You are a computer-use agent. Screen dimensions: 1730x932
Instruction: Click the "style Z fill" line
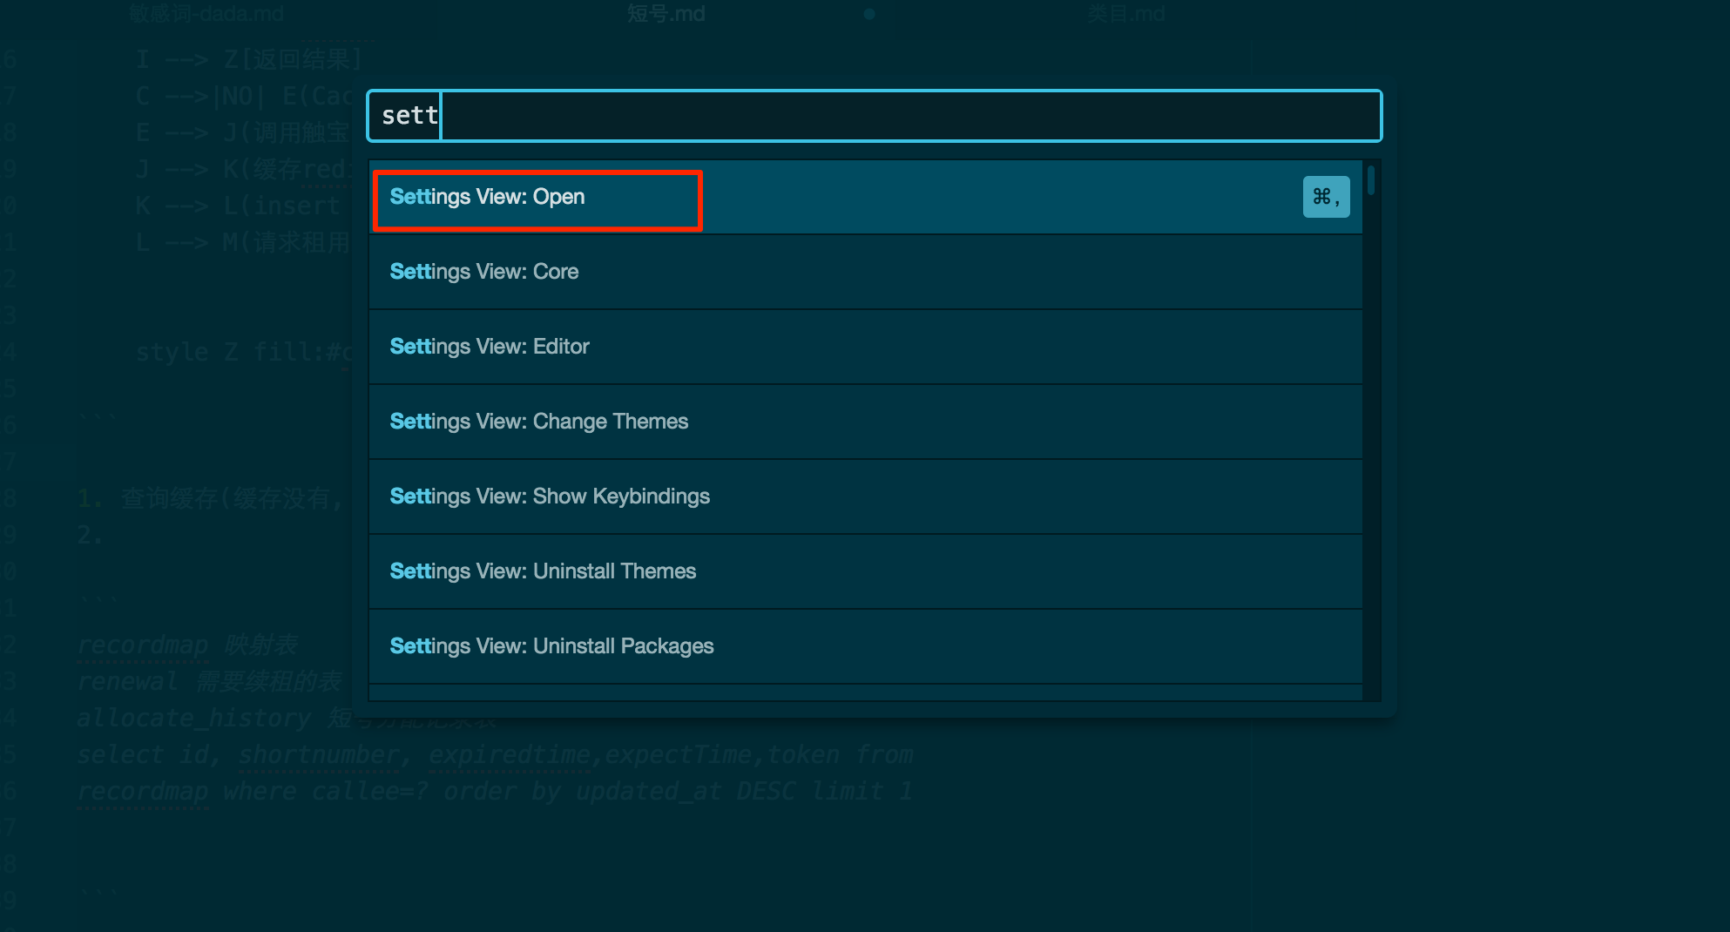point(244,352)
